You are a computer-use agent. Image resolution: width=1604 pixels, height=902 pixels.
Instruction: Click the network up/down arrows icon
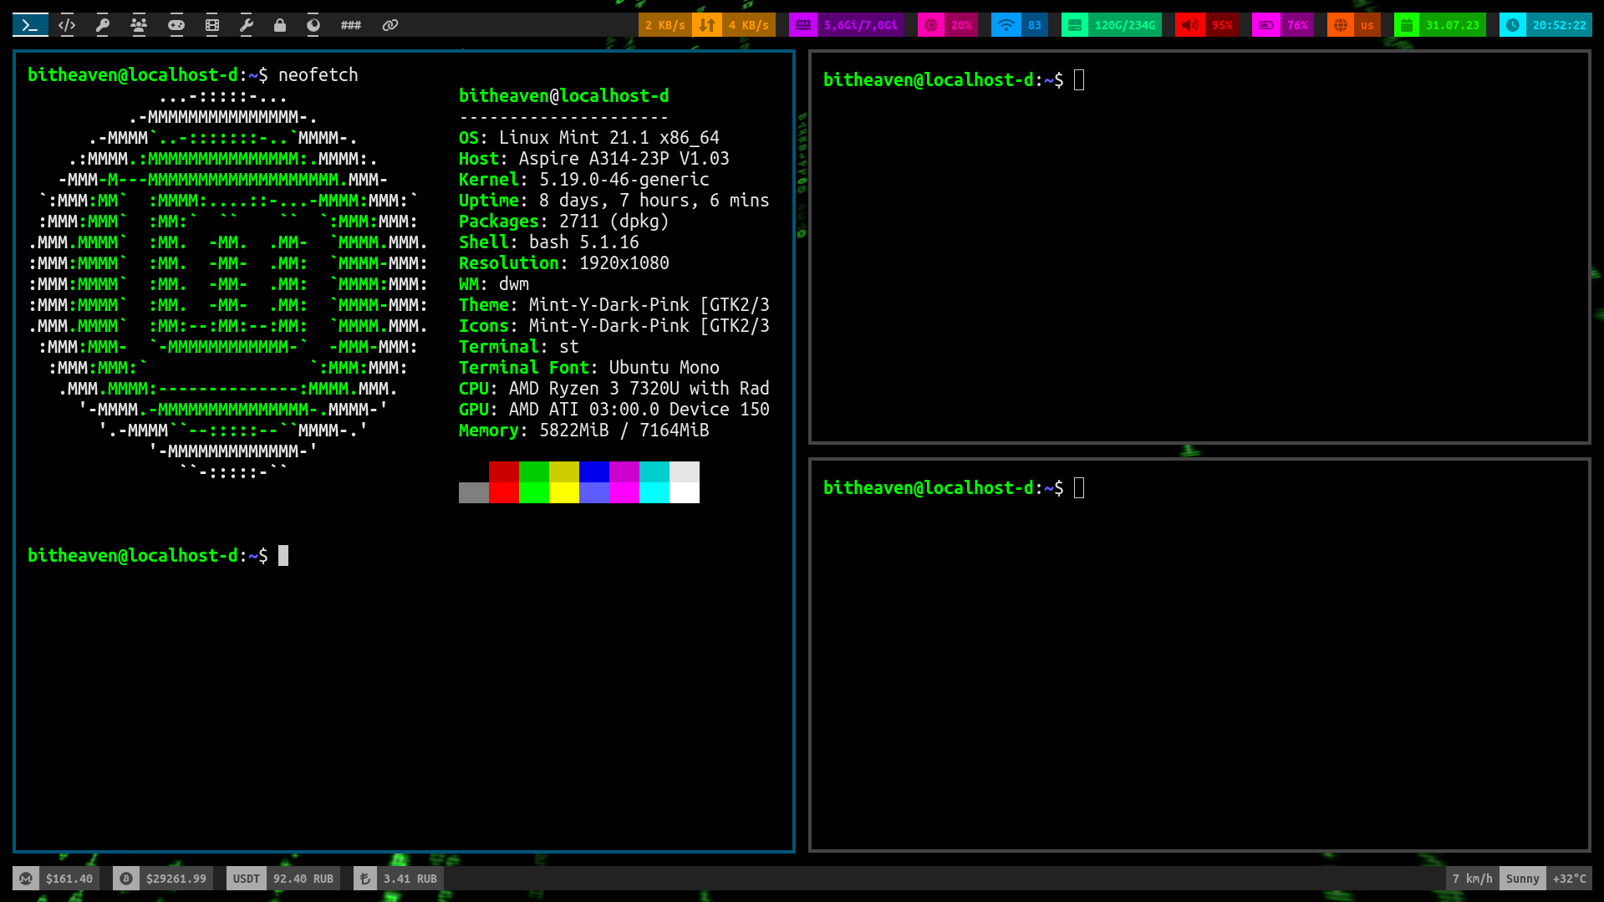(707, 25)
